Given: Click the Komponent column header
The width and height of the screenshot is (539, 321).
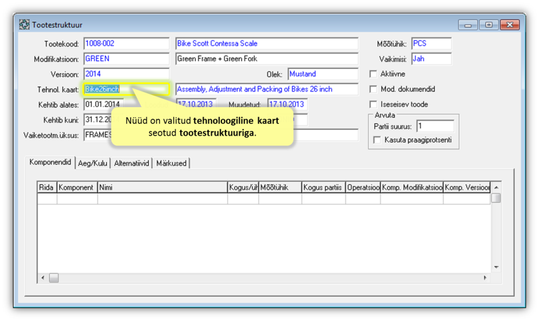Looking at the screenshot, I should click(77, 187).
